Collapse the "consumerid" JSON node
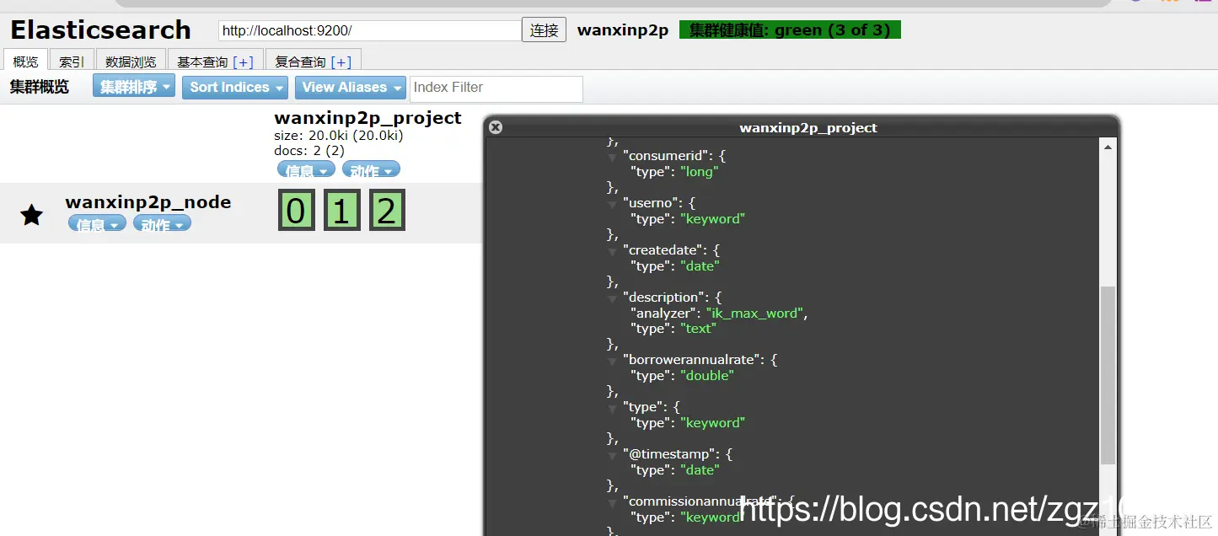This screenshot has width=1218, height=536. coord(613,157)
